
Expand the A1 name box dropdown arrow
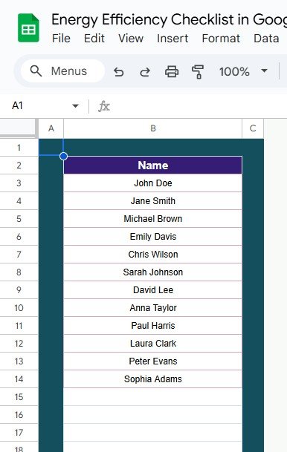tap(75, 106)
